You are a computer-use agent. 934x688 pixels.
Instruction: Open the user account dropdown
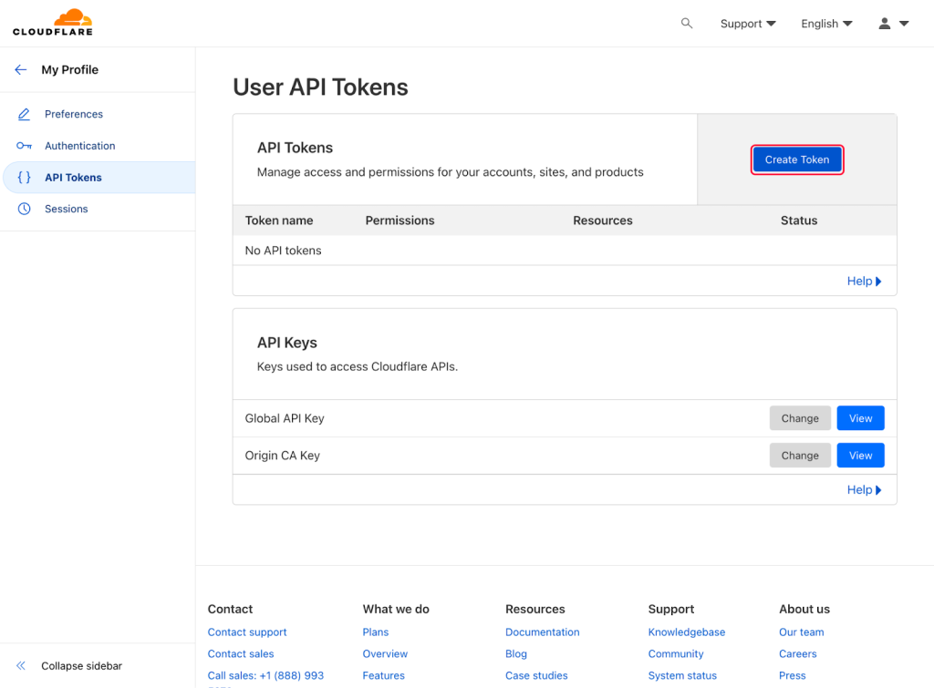[893, 24]
